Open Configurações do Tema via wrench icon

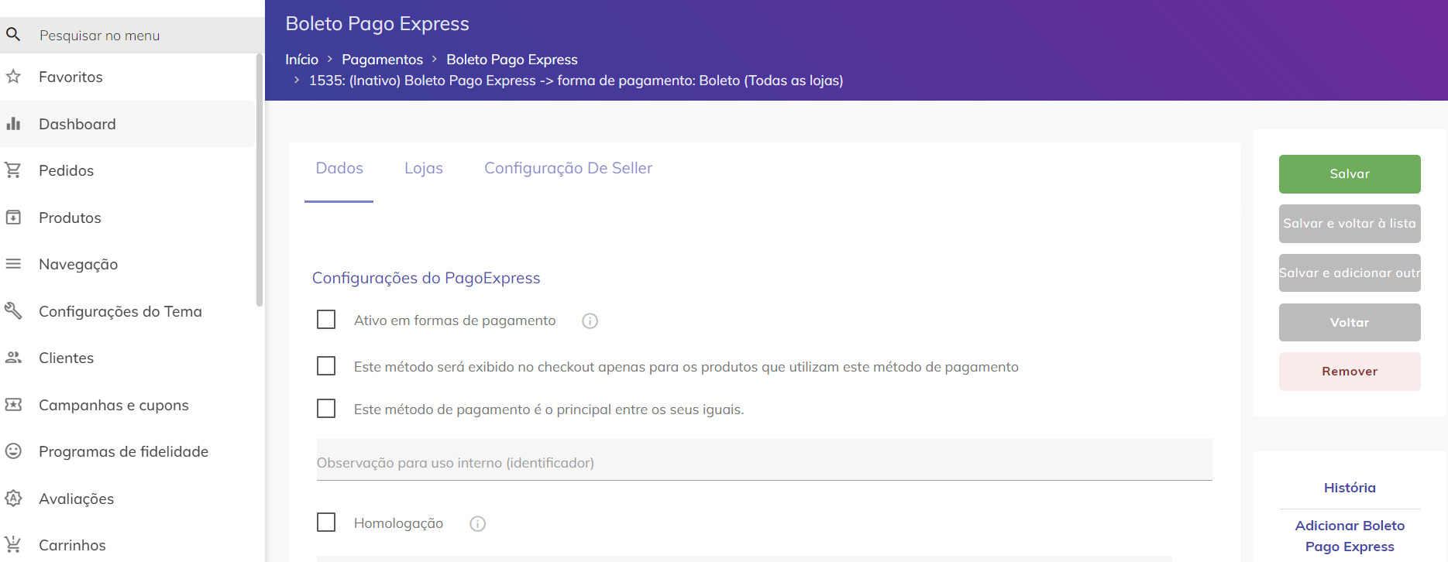click(x=13, y=311)
